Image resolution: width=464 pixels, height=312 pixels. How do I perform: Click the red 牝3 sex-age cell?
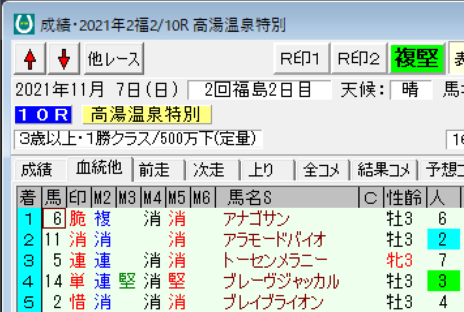tap(399, 261)
